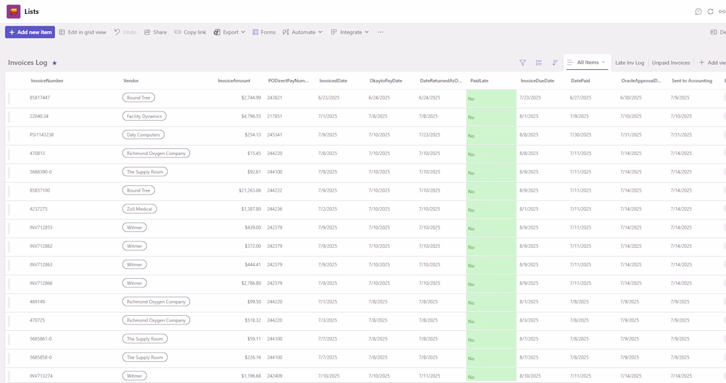Click the green PaidLate cell for invoice 85837100

click(491, 191)
